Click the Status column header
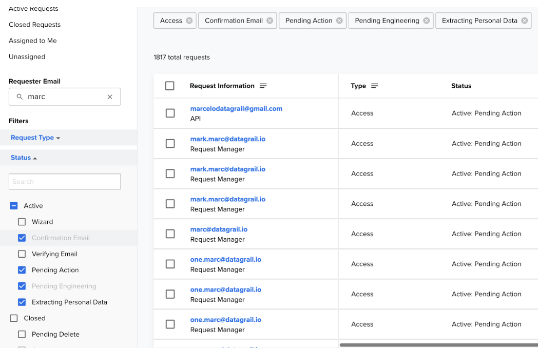This screenshot has height=348, width=539. 461,86
